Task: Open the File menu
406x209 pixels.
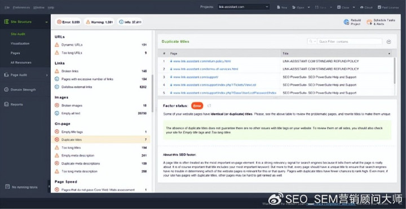Action: 7,7
